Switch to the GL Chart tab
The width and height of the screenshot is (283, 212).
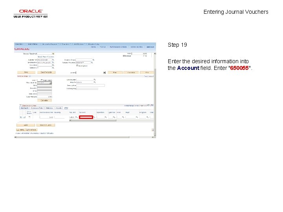point(24,108)
